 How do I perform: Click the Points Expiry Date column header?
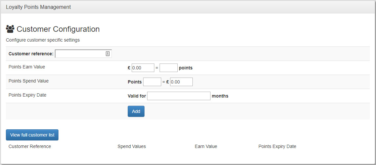[x=277, y=146]
